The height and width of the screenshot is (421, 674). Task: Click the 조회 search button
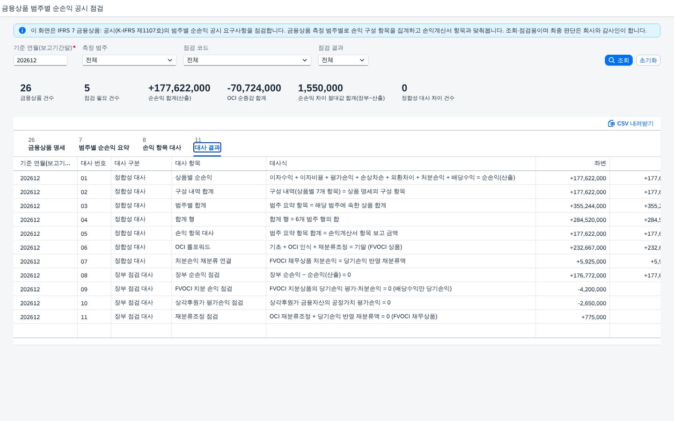click(618, 60)
